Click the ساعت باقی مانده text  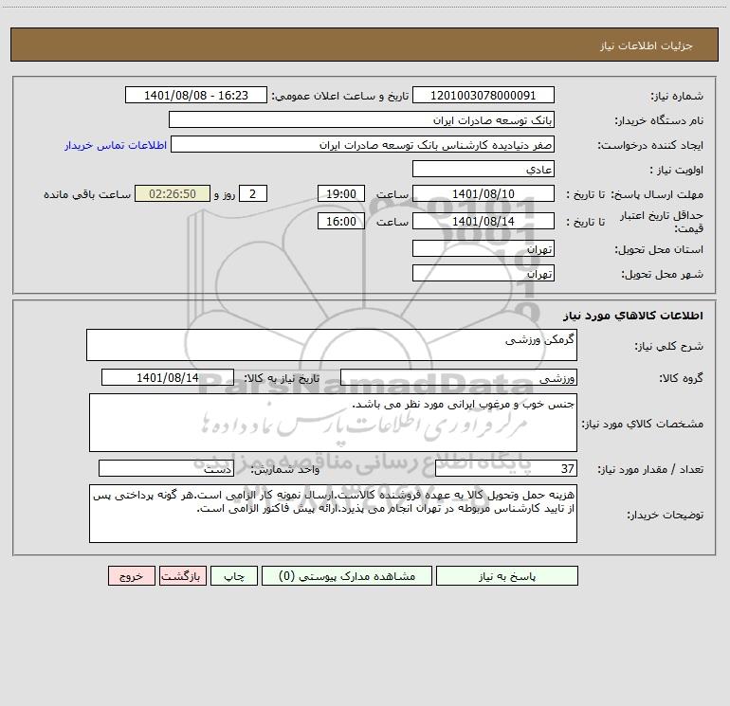pos(87,194)
